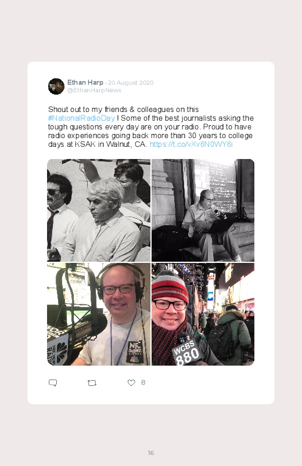Follow the t.co shortened link

(191, 144)
